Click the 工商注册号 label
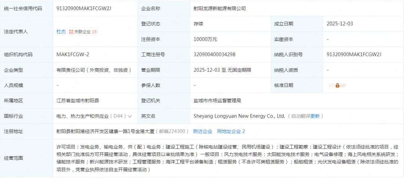The height and width of the screenshot is (178, 404). coord(153,54)
